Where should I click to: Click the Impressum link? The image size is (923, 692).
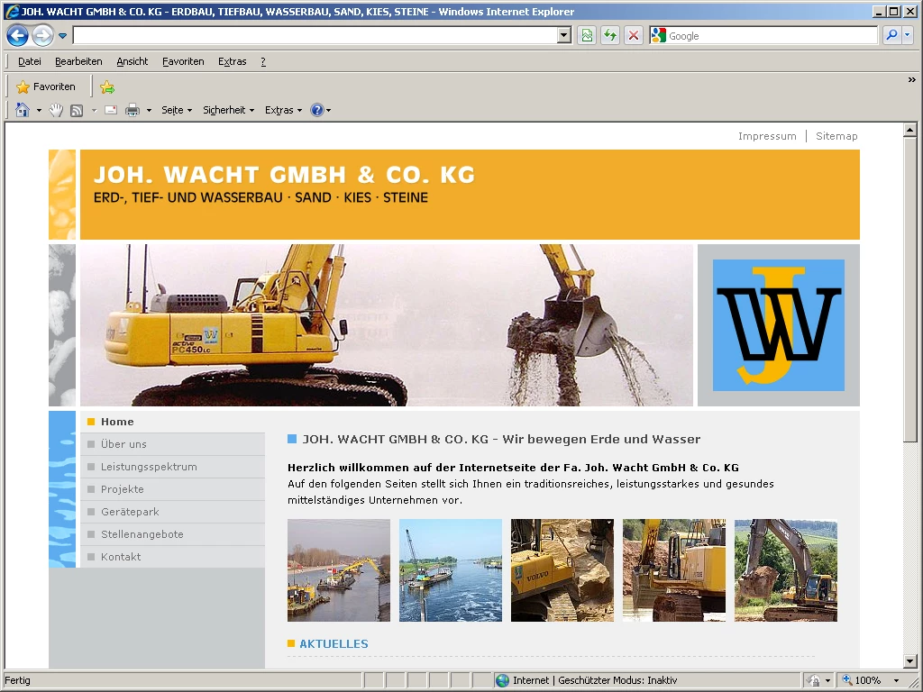767,136
